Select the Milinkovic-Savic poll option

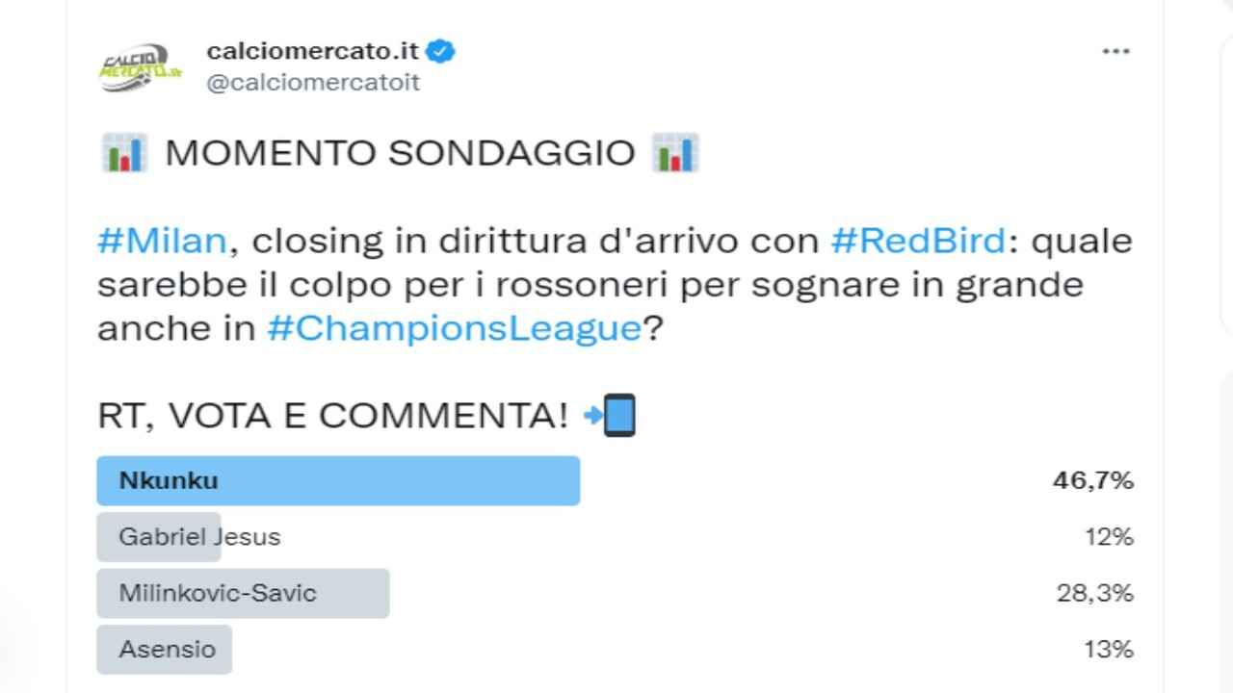click(217, 593)
